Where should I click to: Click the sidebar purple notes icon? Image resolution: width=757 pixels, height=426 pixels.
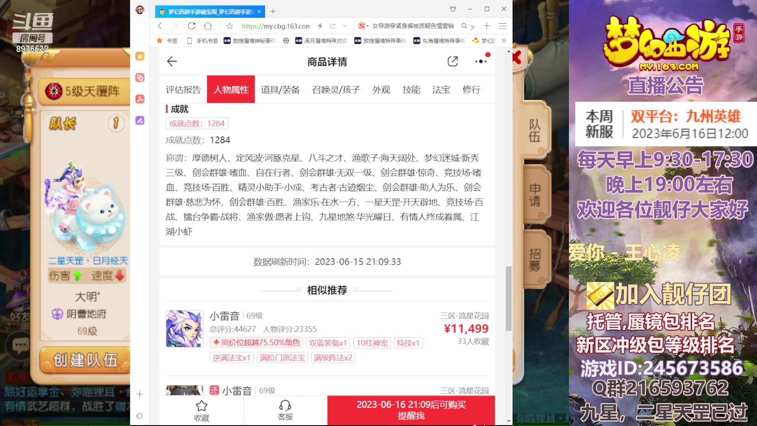click(140, 120)
